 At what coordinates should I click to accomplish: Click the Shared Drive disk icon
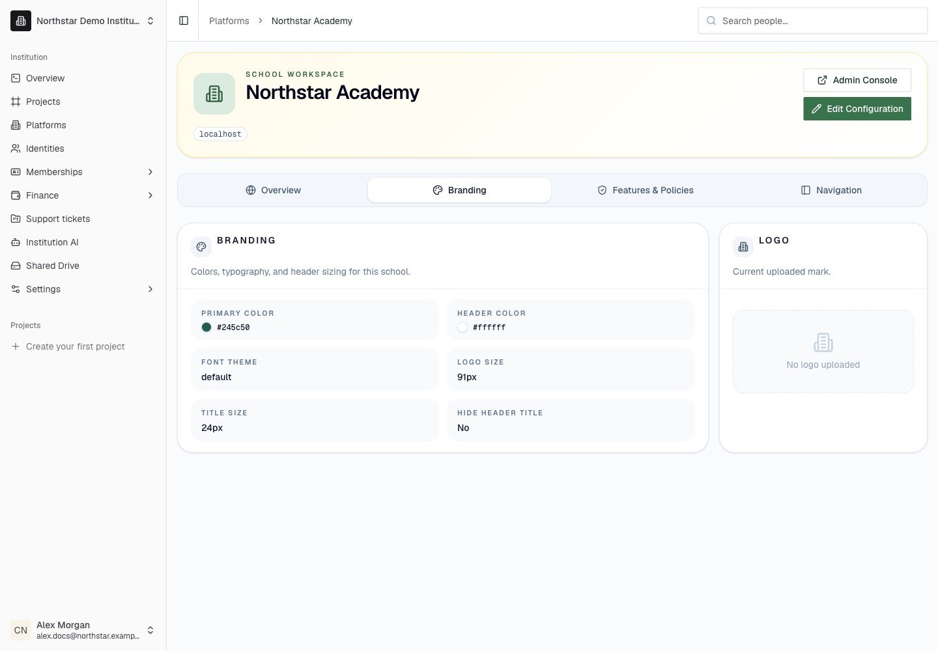[x=16, y=266]
